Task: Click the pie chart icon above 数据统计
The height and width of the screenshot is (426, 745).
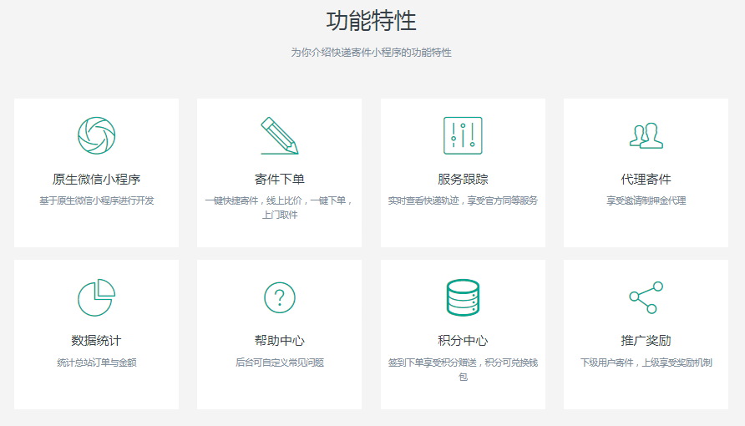Action: point(96,297)
